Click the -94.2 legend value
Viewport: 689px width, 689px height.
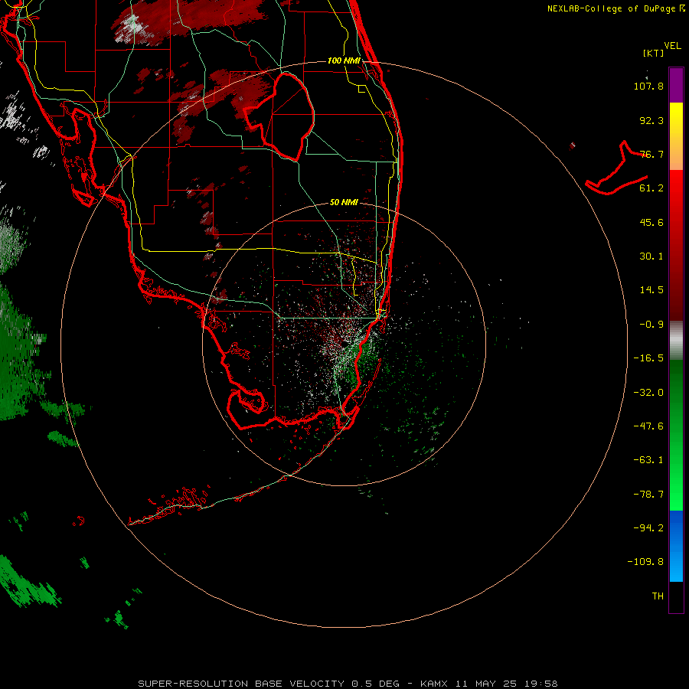pyautogui.click(x=648, y=528)
